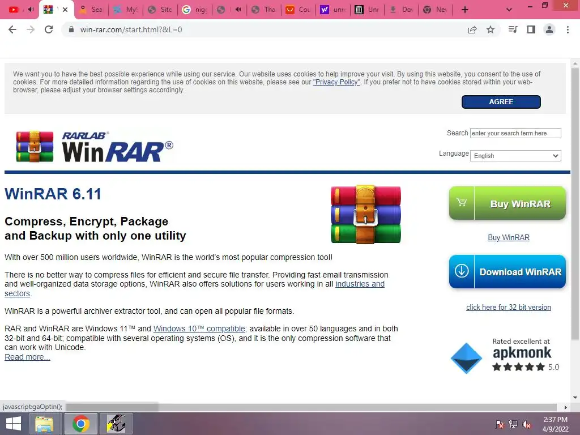
Task: Switch to the 'Cou' tab
Action: [x=299, y=10]
